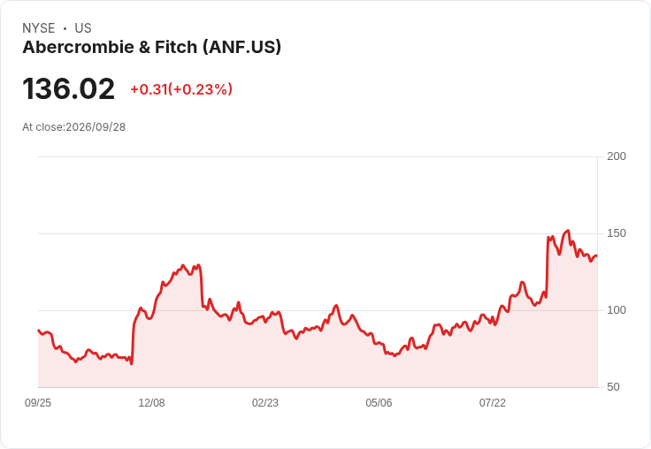This screenshot has height=449, width=651.
Task: Click the US market label
Action: [x=83, y=28]
